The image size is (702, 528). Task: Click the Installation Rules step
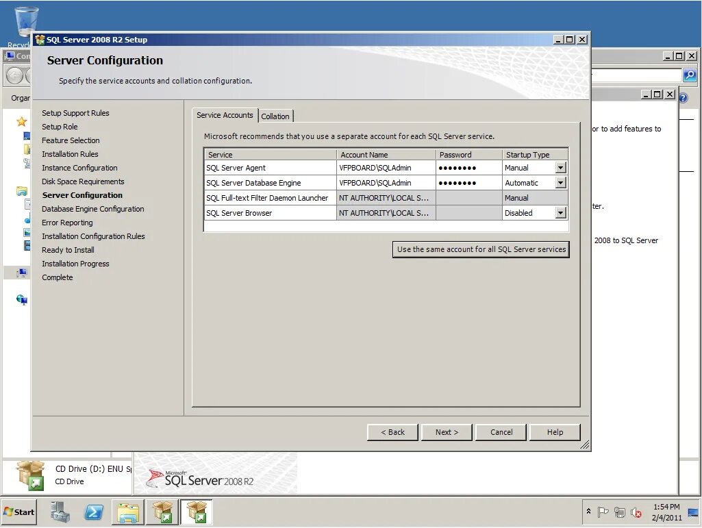[x=70, y=154]
